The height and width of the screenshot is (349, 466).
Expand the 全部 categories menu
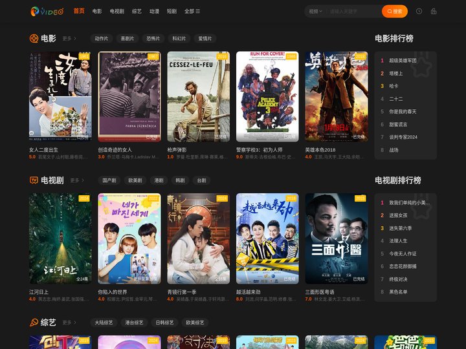(x=192, y=11)
